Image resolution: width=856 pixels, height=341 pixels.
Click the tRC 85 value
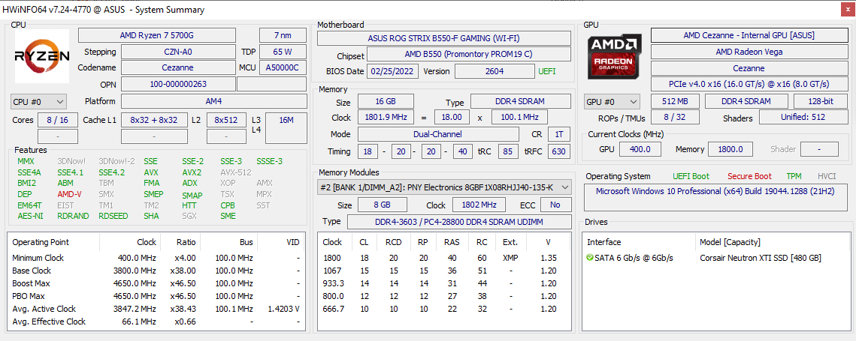tap(508, 151)
